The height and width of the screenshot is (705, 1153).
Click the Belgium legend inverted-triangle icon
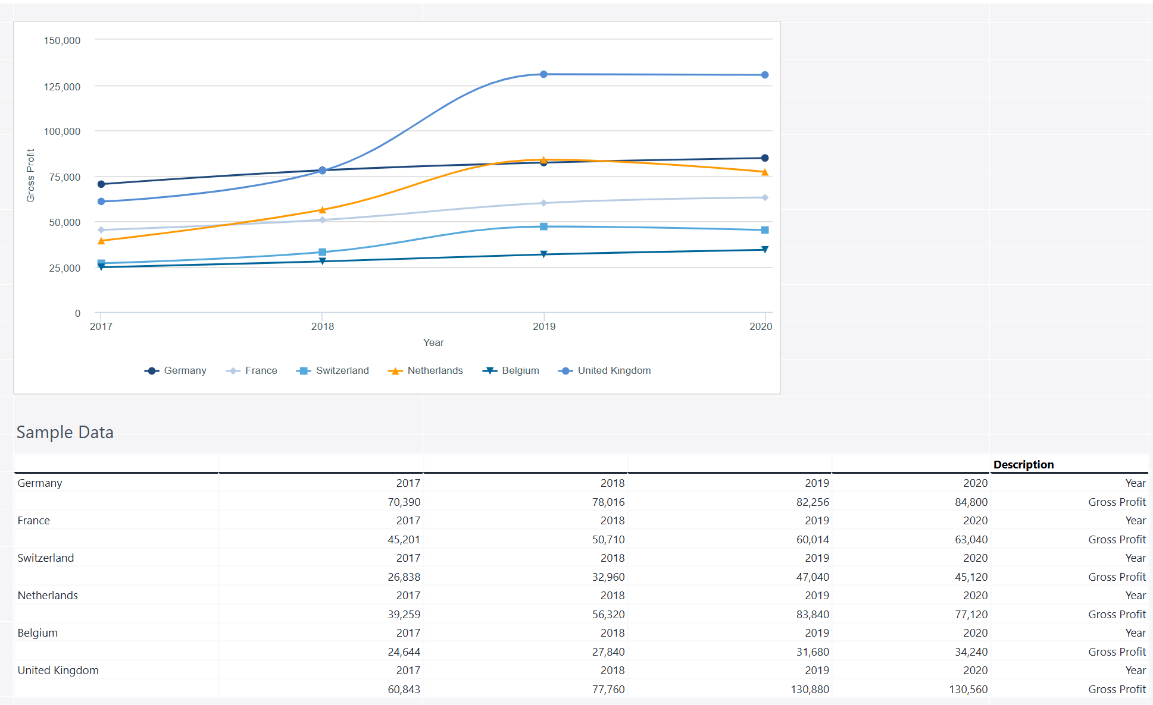[489, 371]
